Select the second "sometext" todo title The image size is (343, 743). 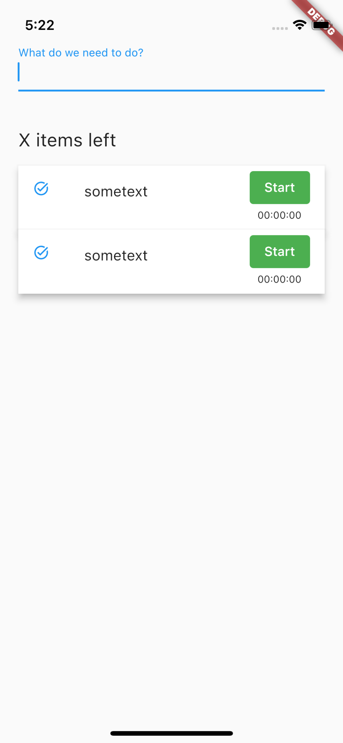(116, 256)
